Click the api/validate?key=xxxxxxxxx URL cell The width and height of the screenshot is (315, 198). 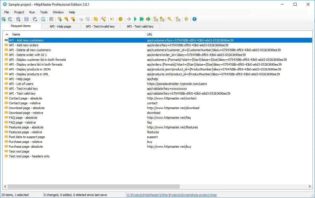pyautogui.click(x=167, y=89)
